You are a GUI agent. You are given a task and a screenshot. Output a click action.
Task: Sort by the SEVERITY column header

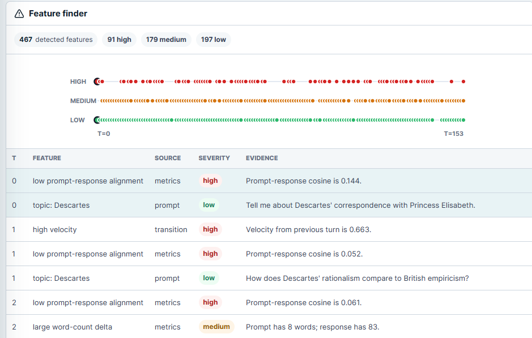click(214, 159)
